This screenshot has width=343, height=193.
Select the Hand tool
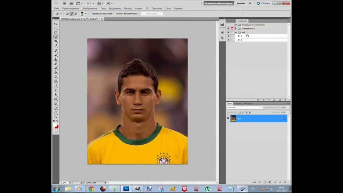click(56, 113)
